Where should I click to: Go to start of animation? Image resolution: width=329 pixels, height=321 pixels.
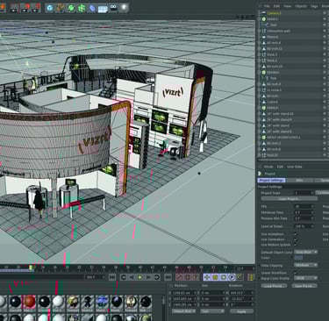pyautogui.click(x=112, y=277)
